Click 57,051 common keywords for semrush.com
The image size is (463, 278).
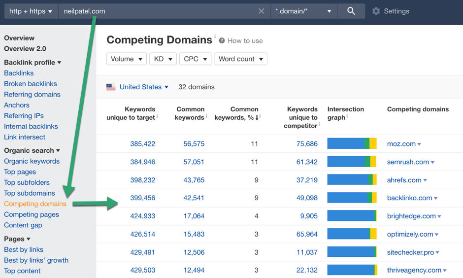click(194, 162)
